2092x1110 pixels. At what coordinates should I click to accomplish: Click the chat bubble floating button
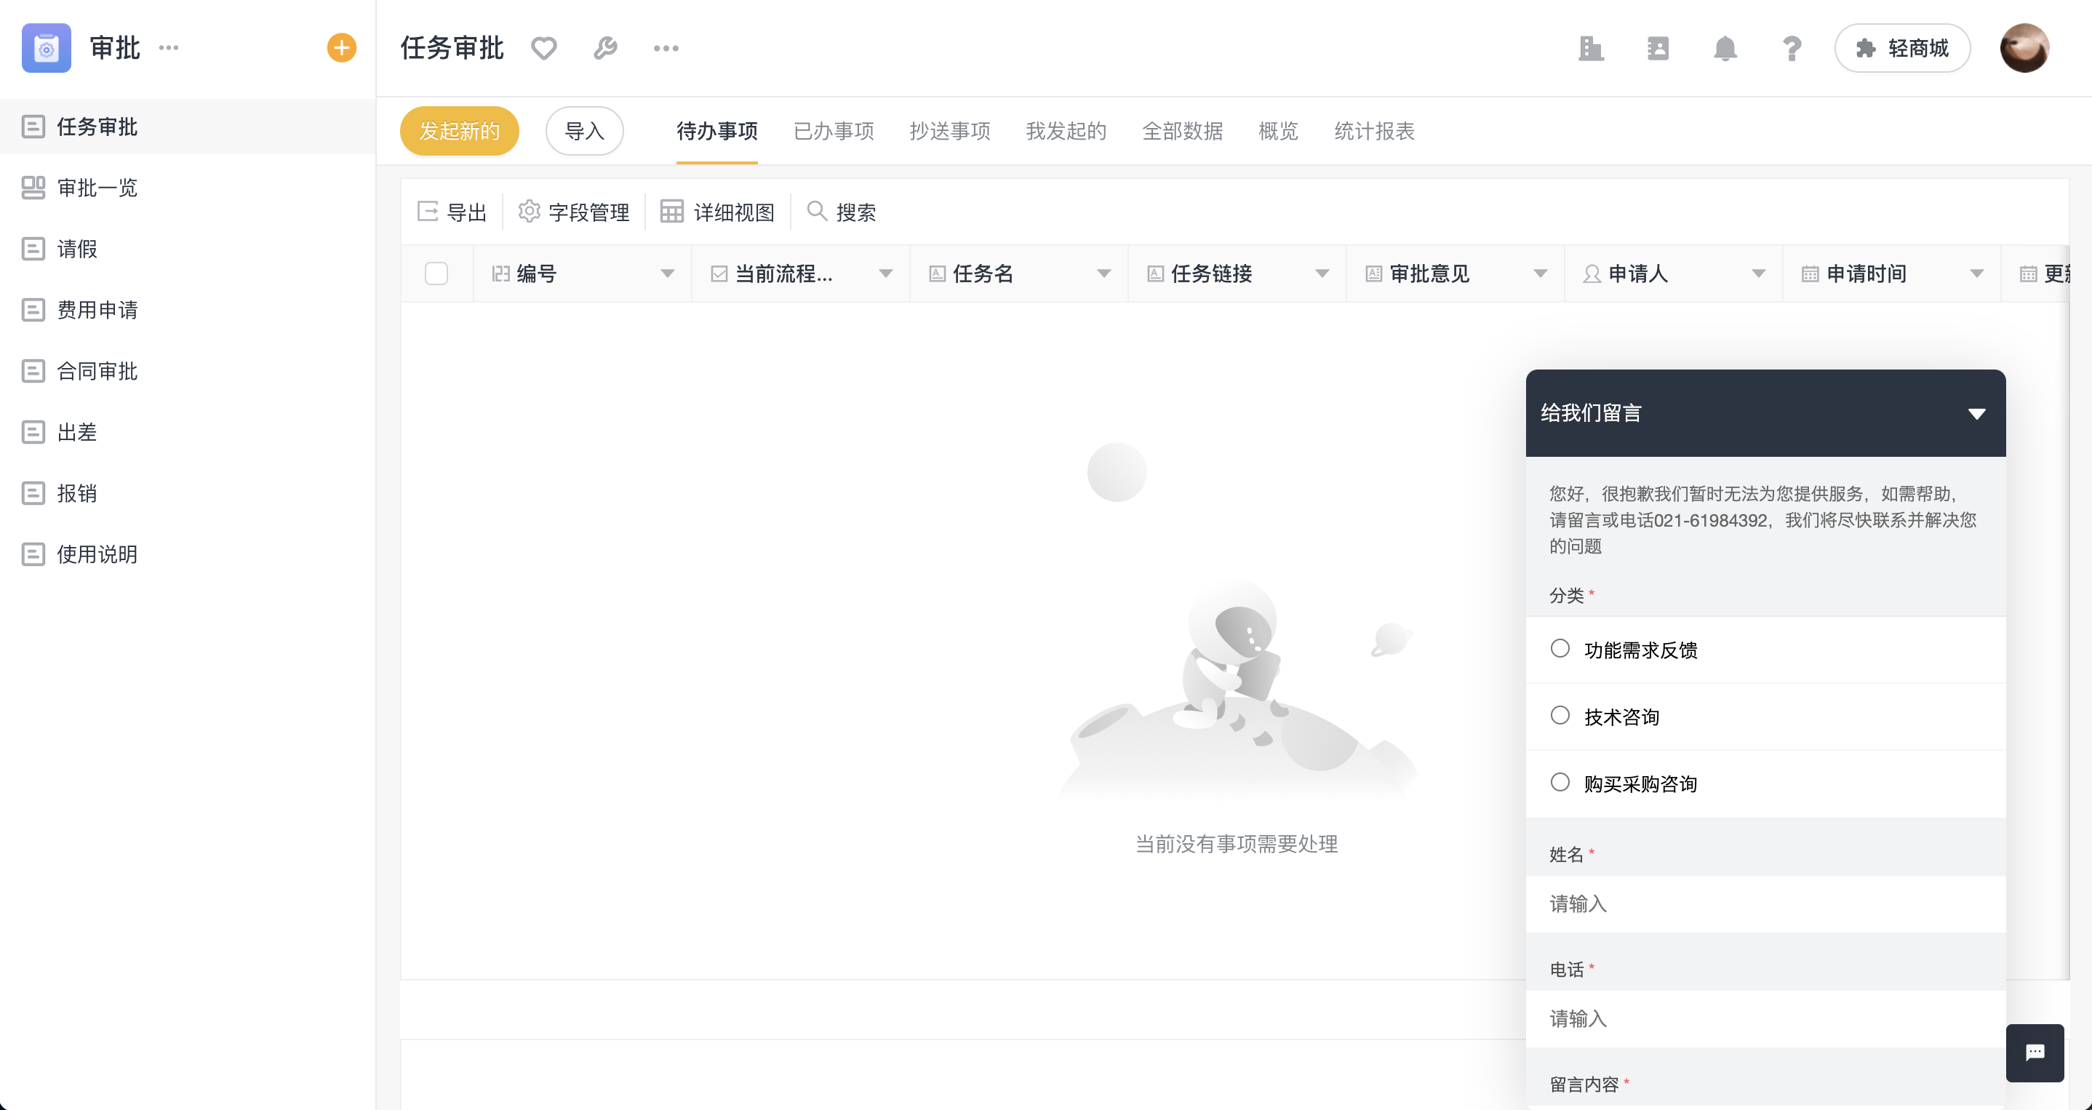coord(2035,1053)
